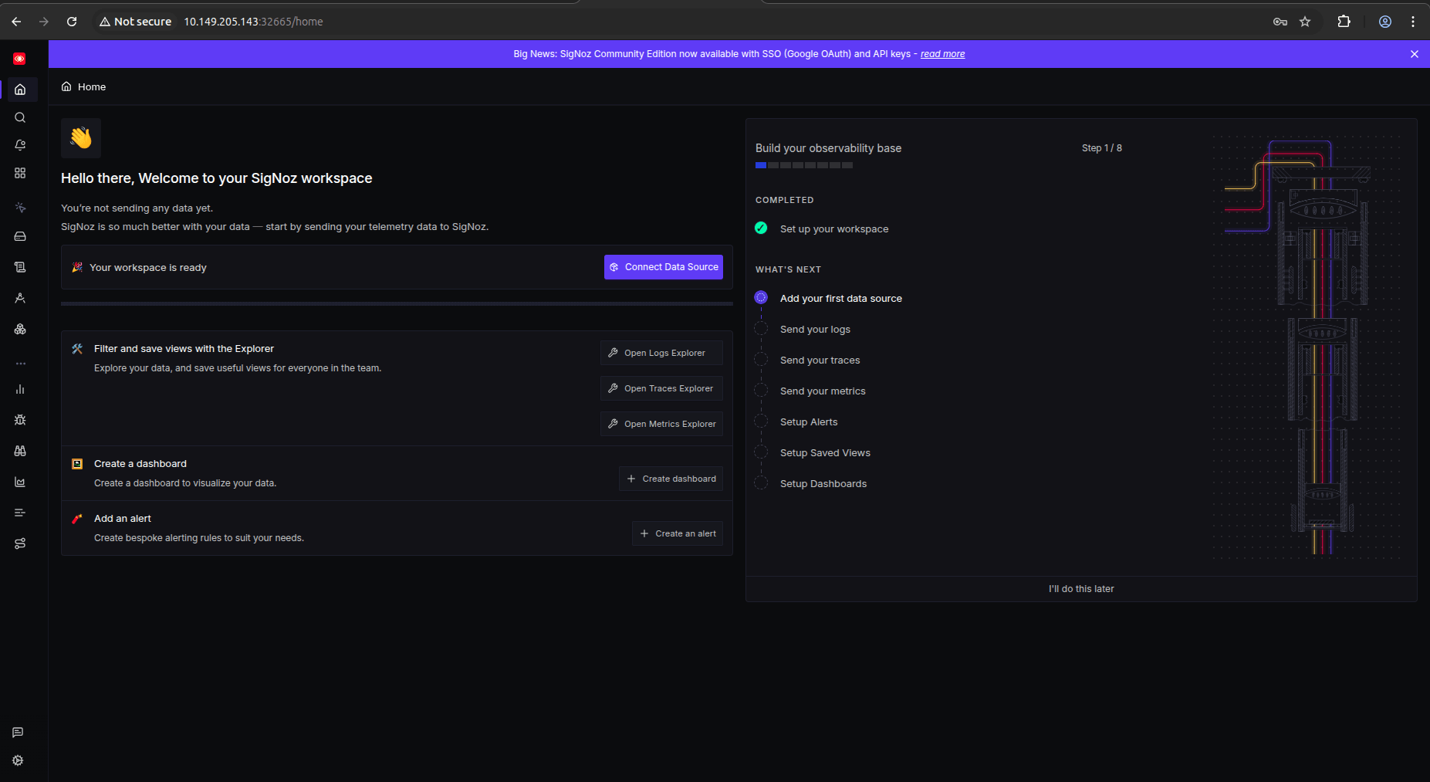Select the 'Send your metrics' step
Viewport: 1430px width, 782px height.
[x=823, y=391]
